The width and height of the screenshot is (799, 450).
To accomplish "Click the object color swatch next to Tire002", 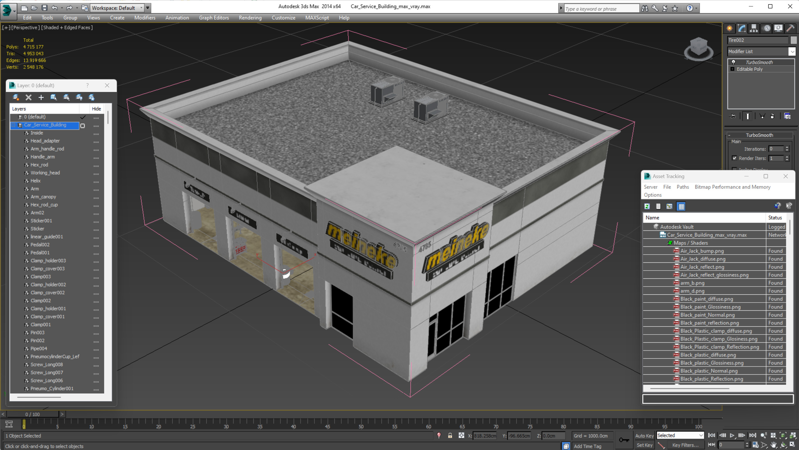I will pyautogui.click(x=793, y=40).
